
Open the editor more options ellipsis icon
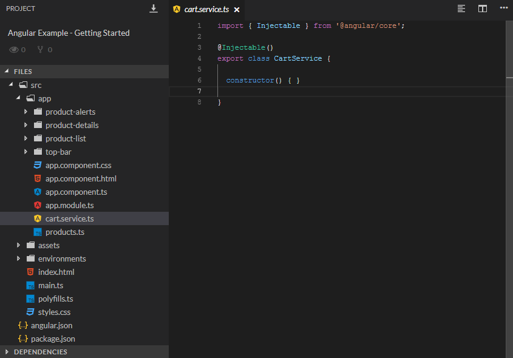pos(503,9)
